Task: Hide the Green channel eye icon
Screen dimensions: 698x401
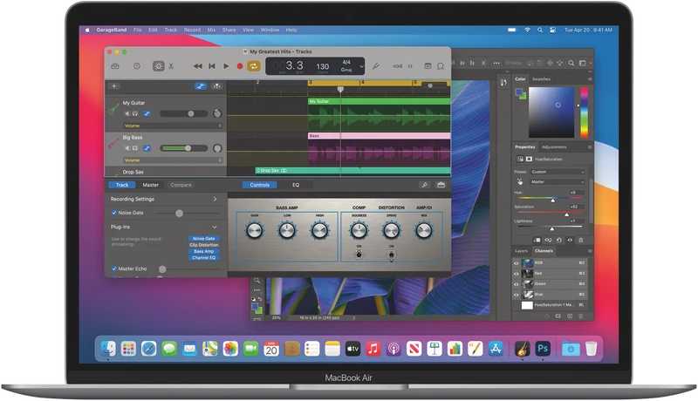Action: [517, 284]
